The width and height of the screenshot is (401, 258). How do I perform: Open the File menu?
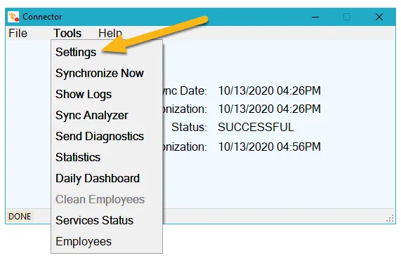point(18,33)
